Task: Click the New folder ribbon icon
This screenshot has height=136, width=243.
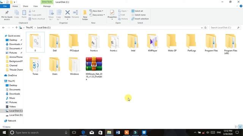Action: (x=85, y=15)
